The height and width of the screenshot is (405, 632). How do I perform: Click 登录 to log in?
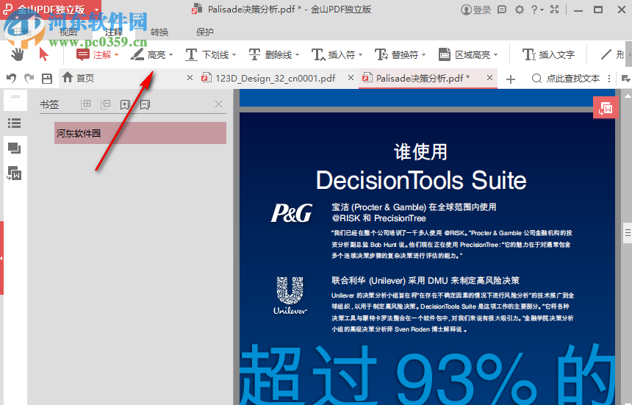[x=476, y=10]
